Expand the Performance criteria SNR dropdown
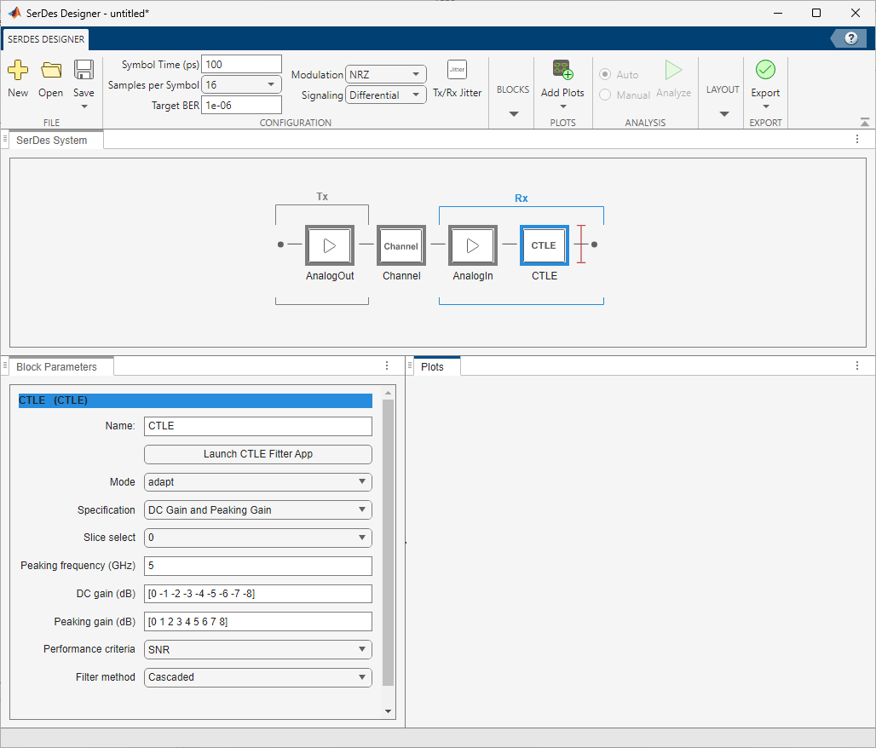Image resolution: width=876 pixels, height=748 pixels. 258,649
